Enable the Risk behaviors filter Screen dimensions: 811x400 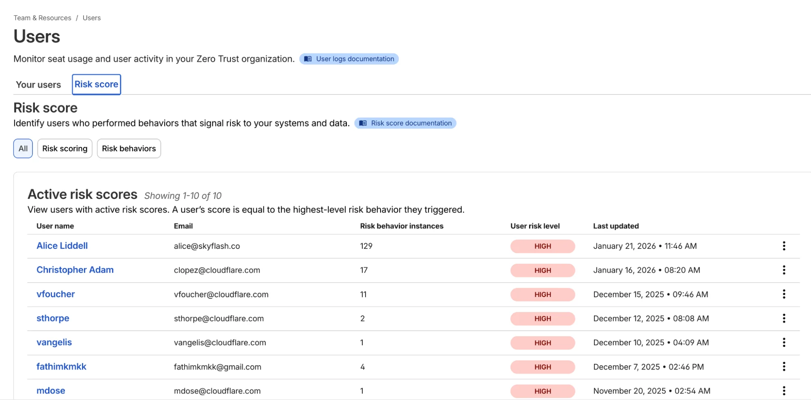[x=129, y=148]
